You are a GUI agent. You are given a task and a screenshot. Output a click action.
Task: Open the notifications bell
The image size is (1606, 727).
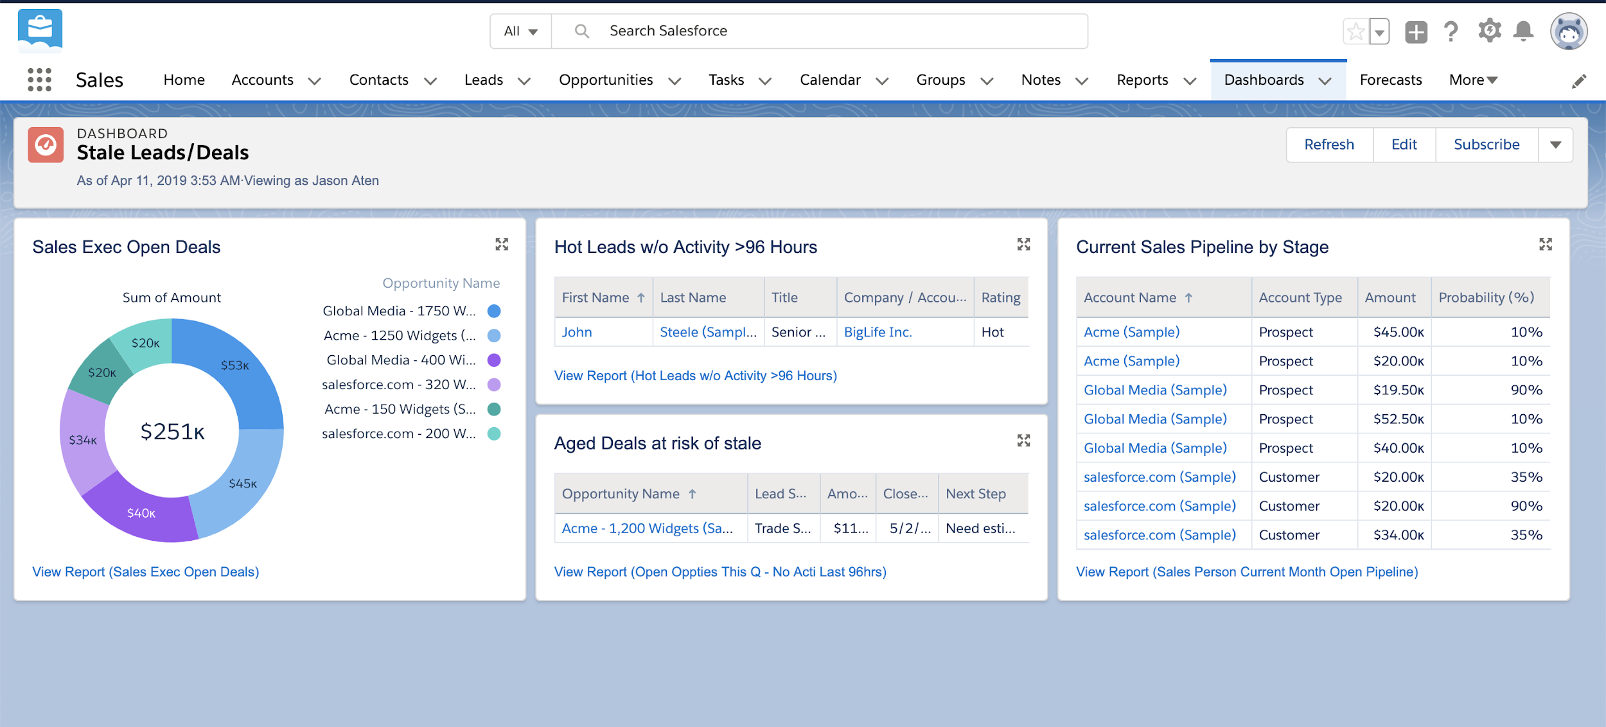tap(1523, 31)
